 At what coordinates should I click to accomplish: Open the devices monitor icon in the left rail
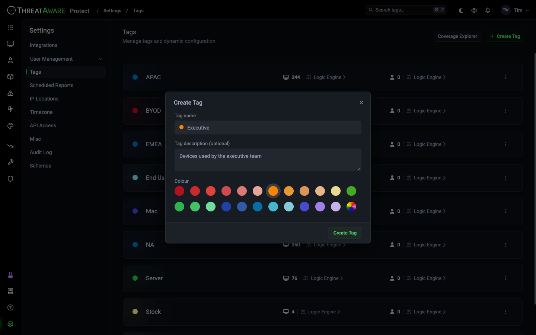point(10,44)
